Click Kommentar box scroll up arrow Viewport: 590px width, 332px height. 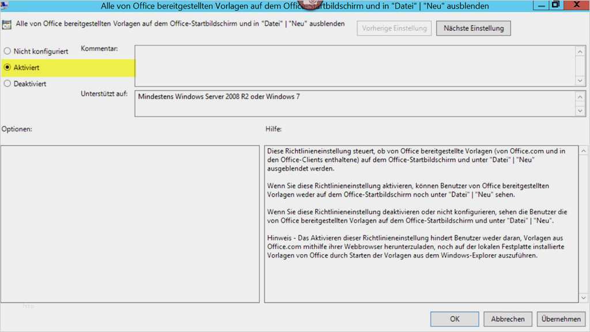pyautogui.click(x=580, y=51)
